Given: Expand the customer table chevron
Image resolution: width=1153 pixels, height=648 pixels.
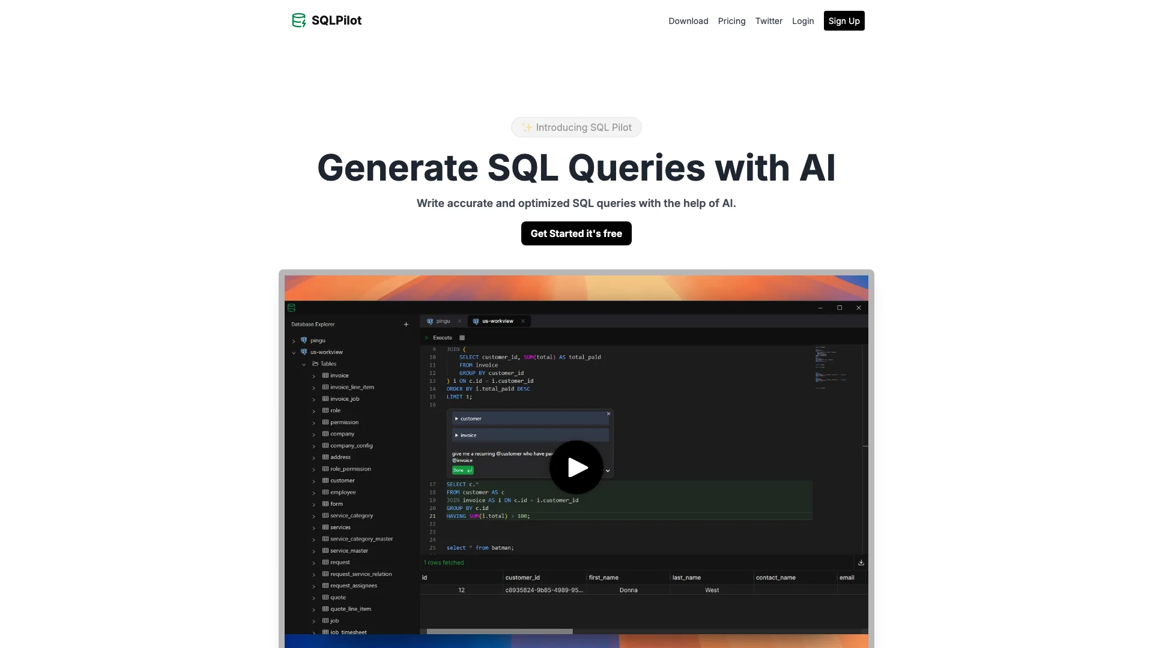Looking at the screenshot, I should [313, 481].
